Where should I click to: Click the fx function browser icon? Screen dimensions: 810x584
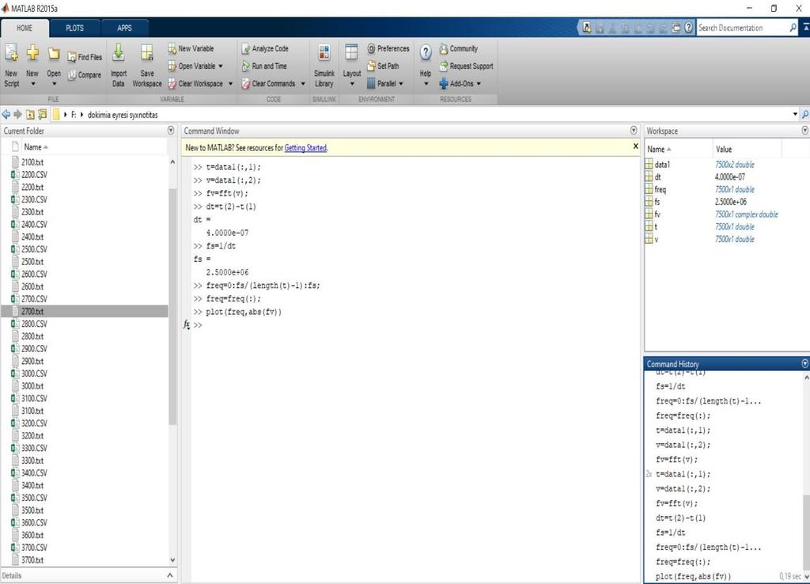pos(187,324)
